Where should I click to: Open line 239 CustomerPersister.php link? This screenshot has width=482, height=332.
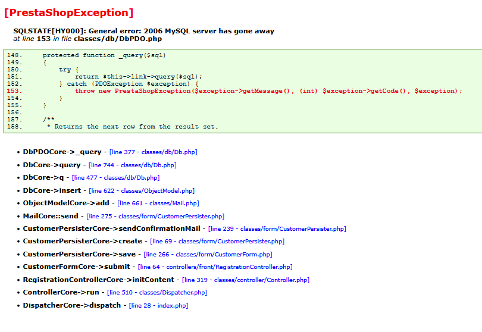277,228
